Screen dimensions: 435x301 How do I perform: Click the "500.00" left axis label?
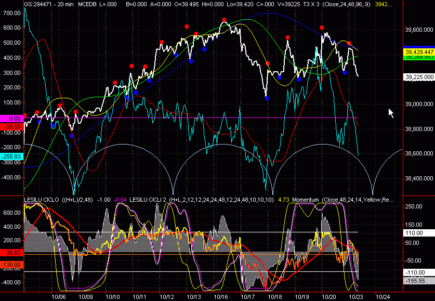(x=12, y=43)
